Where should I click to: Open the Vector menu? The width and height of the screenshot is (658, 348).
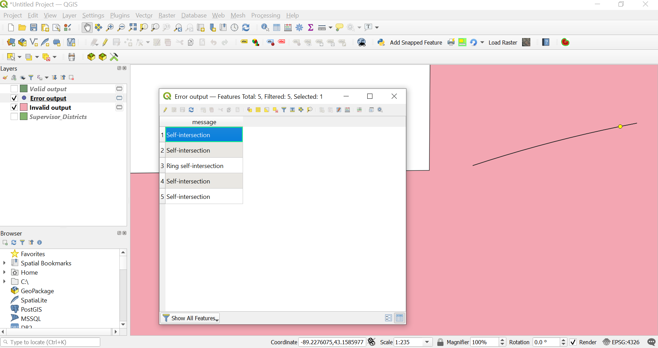click(144, 15)
